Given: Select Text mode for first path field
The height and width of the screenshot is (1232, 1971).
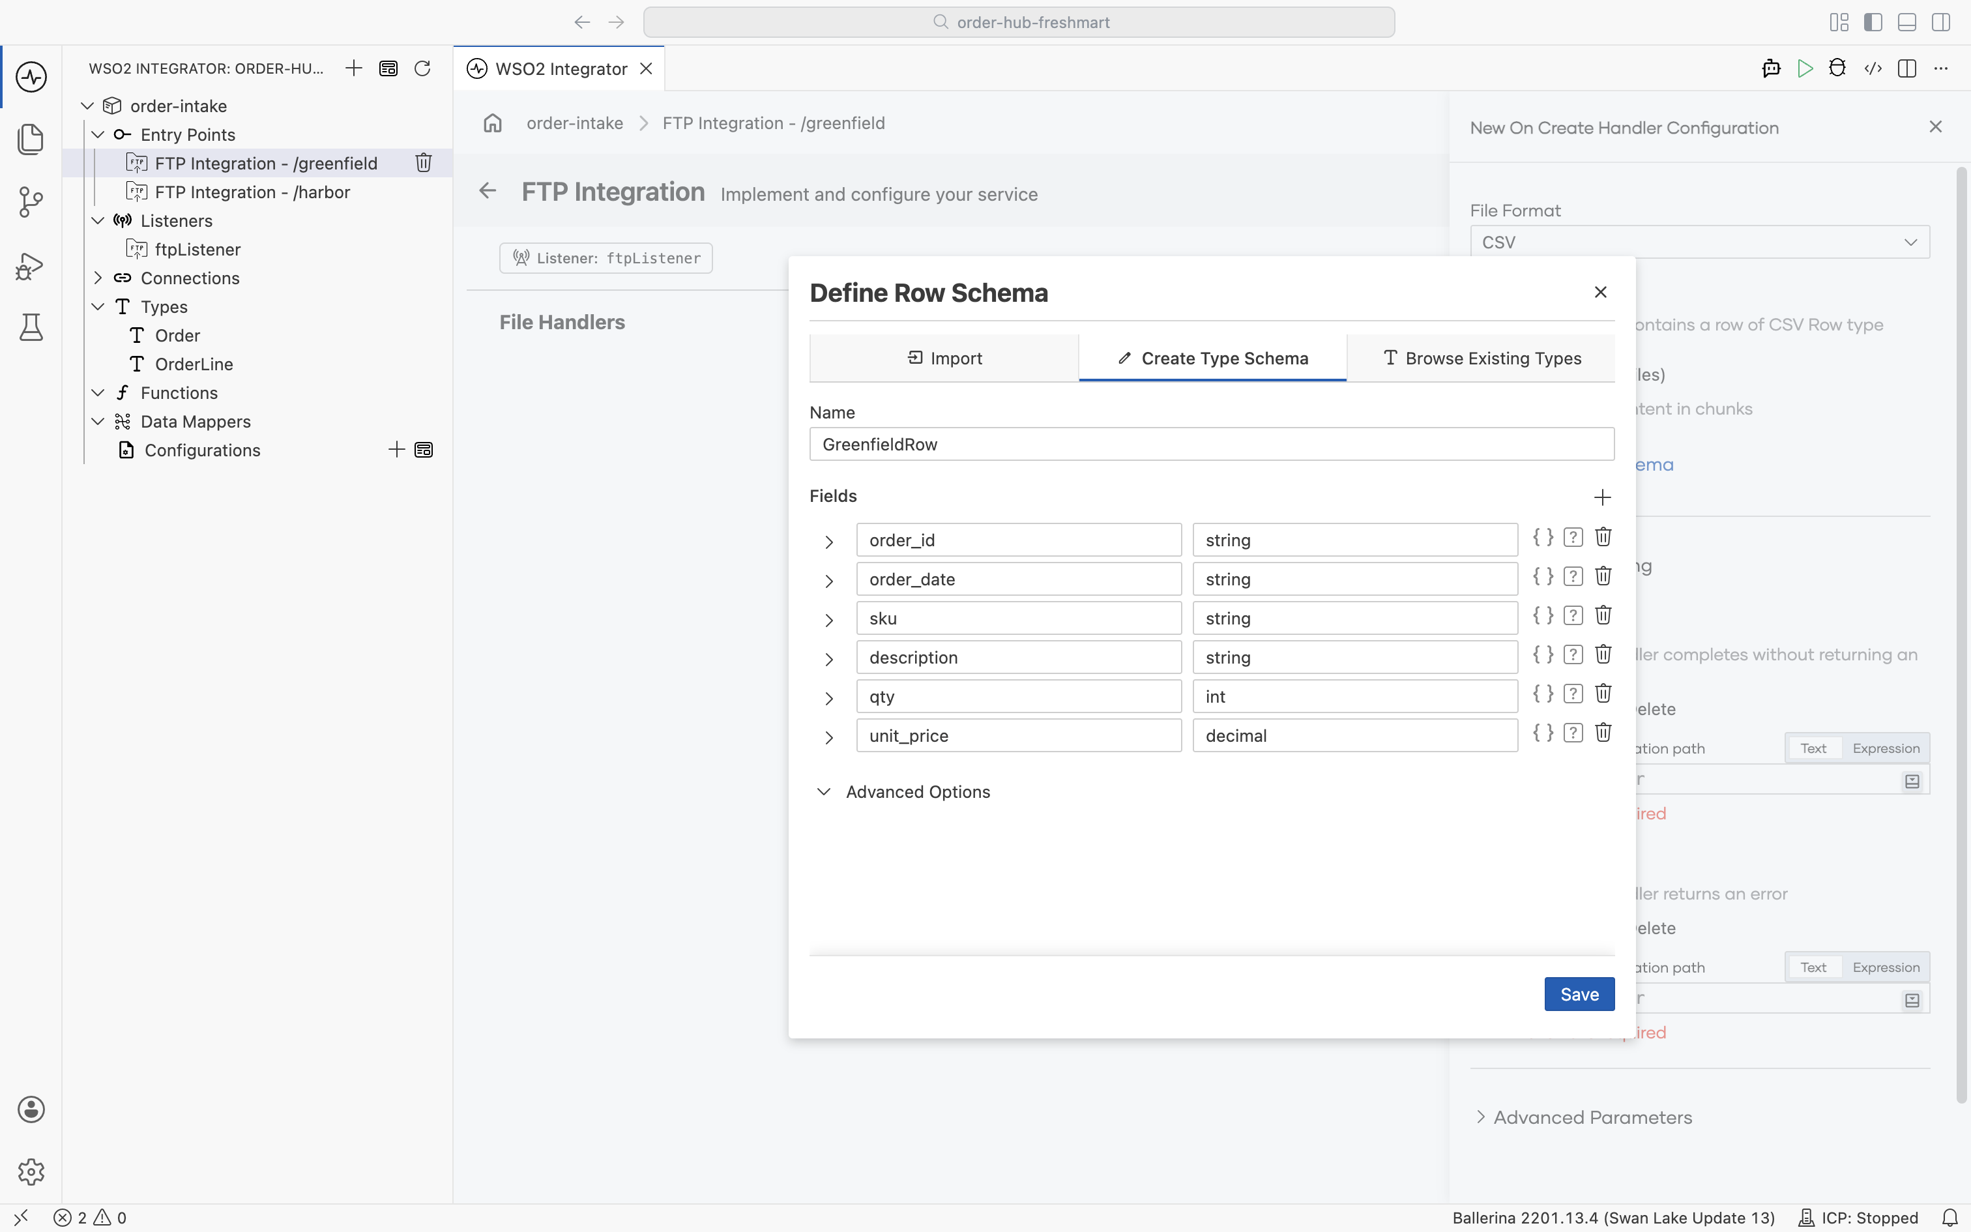Looking at the screenshot, I should click(1813, 748).
